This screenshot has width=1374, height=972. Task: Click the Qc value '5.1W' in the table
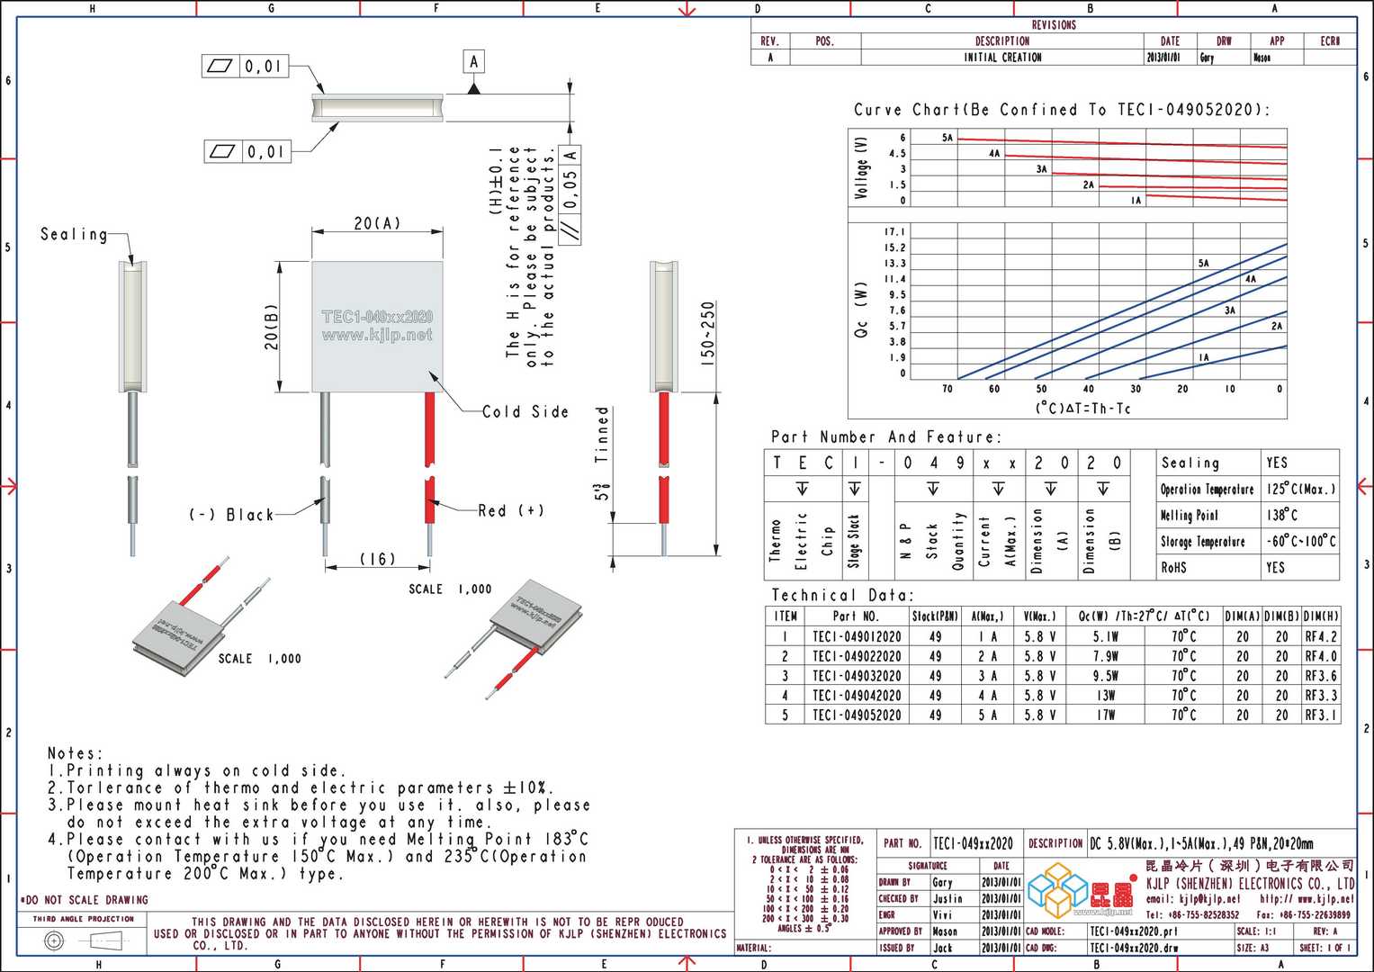(1106, 636)
